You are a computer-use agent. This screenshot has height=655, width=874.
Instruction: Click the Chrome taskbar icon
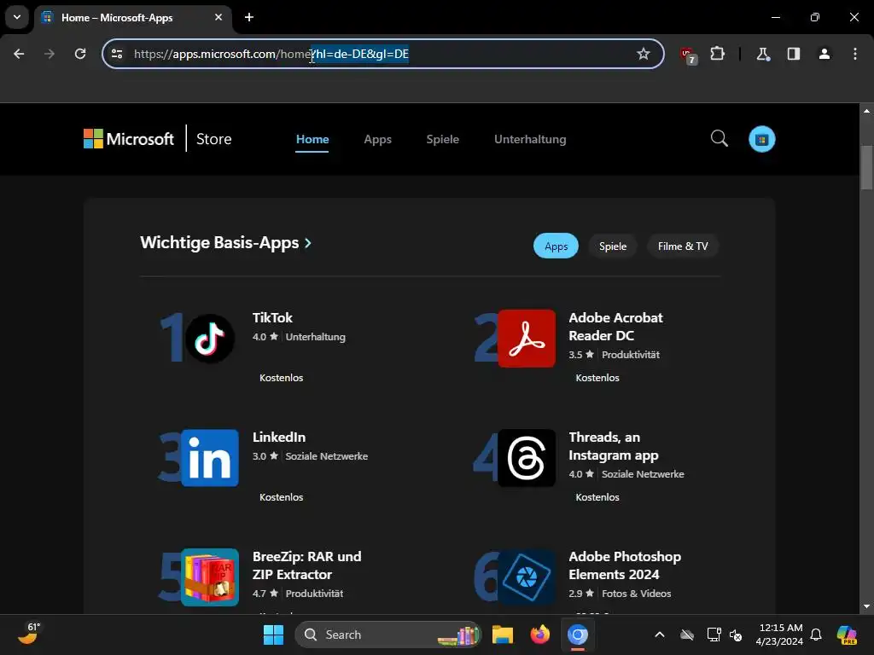(578, 635)
